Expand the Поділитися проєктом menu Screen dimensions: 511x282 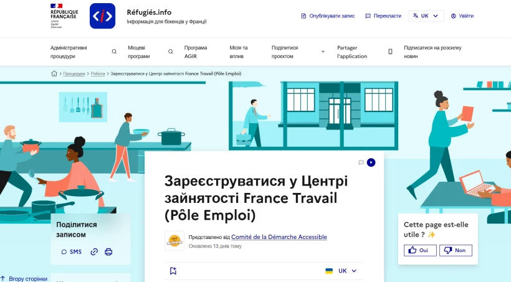point(298,52)
